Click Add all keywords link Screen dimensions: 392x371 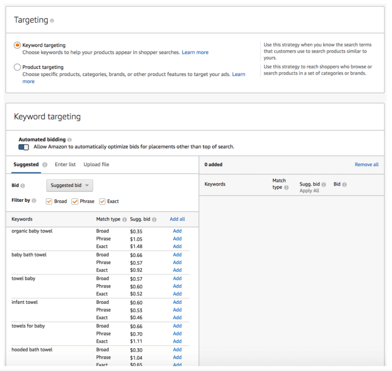point(177,219)
